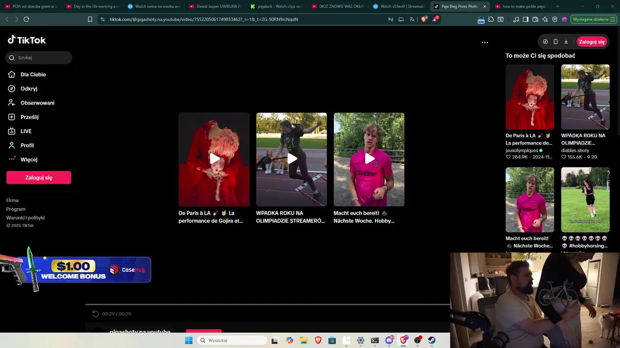This screenshot has width=620, height=348.
Task: Switch to how to make pickle pepsi tab
Action: click(x=521, y=6)
